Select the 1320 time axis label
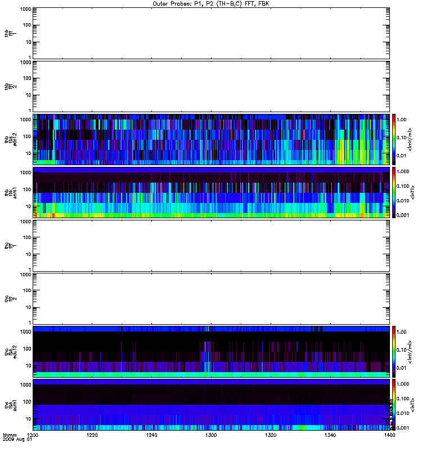Image resolution: width=422 pixels, height=451 pixels. 271,436
